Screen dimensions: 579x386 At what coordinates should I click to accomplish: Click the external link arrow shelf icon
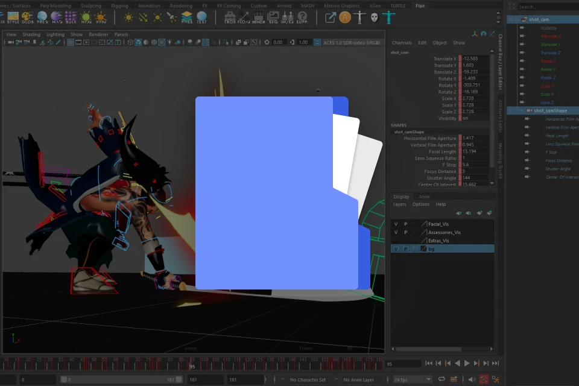click(330, 17)
